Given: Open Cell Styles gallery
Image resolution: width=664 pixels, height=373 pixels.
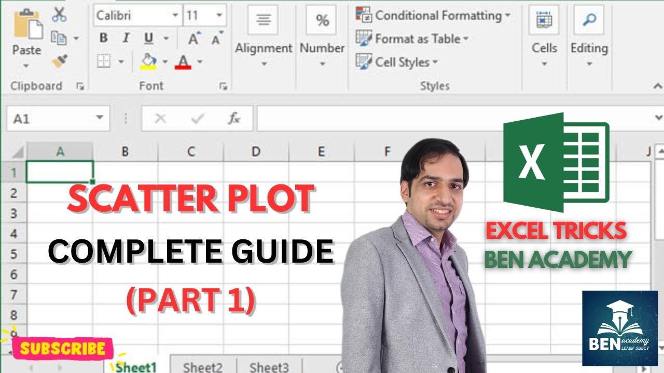Looking at the screenshot, I should (x=397, y=62).
